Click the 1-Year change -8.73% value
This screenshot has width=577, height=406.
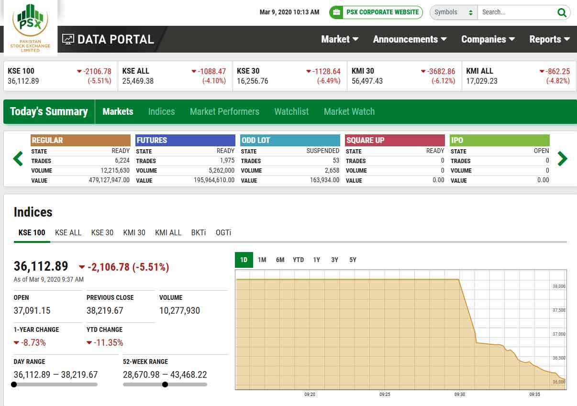[x=30, y=342]
